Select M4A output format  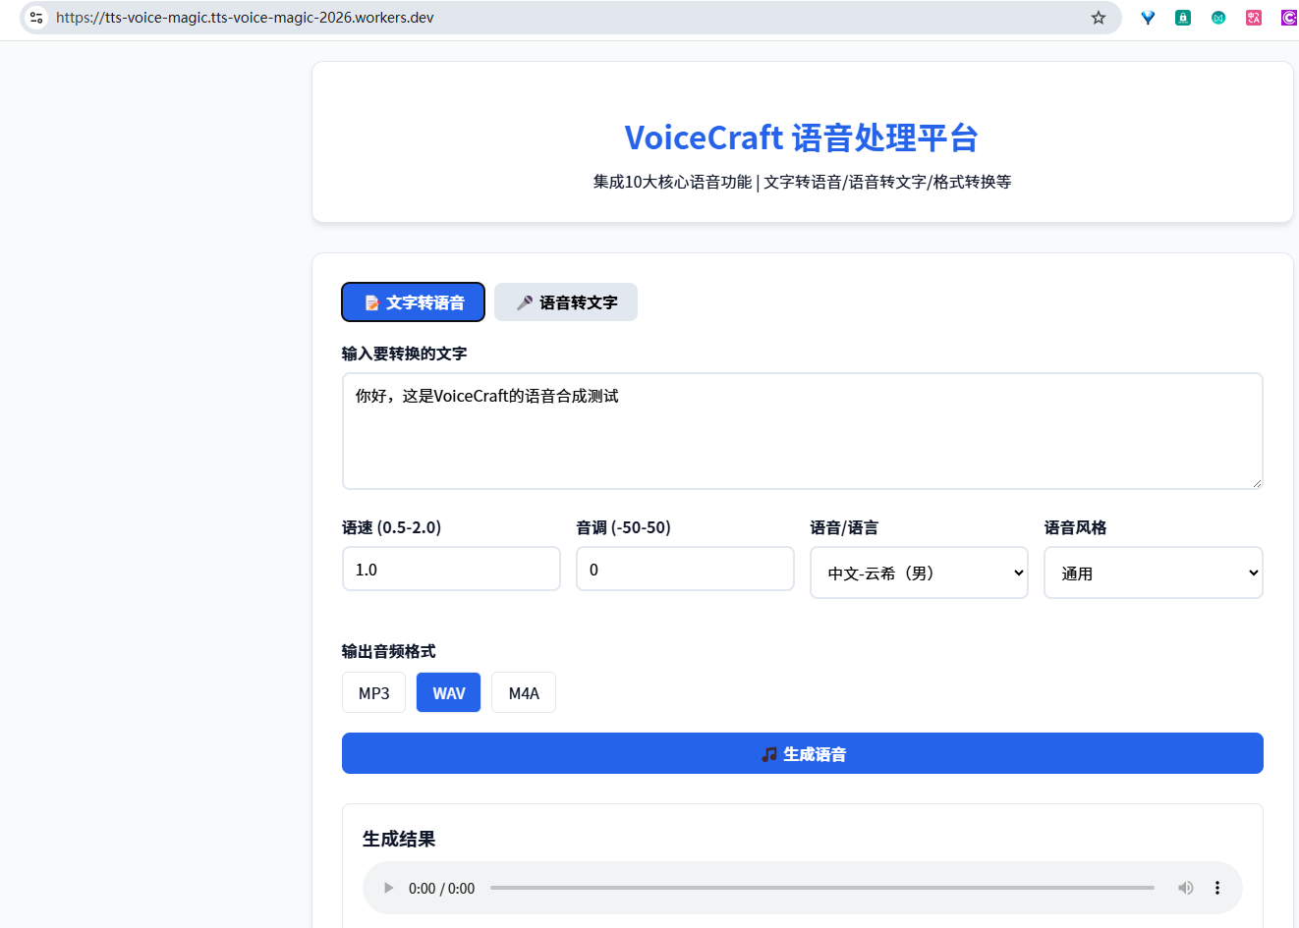click(524, 692)
